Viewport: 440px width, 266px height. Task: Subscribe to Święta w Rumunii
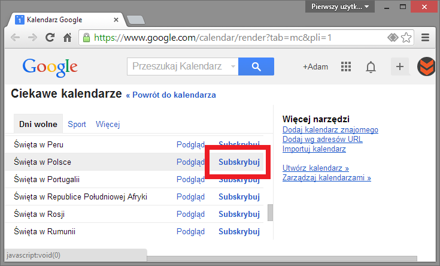tap(239, 232)
